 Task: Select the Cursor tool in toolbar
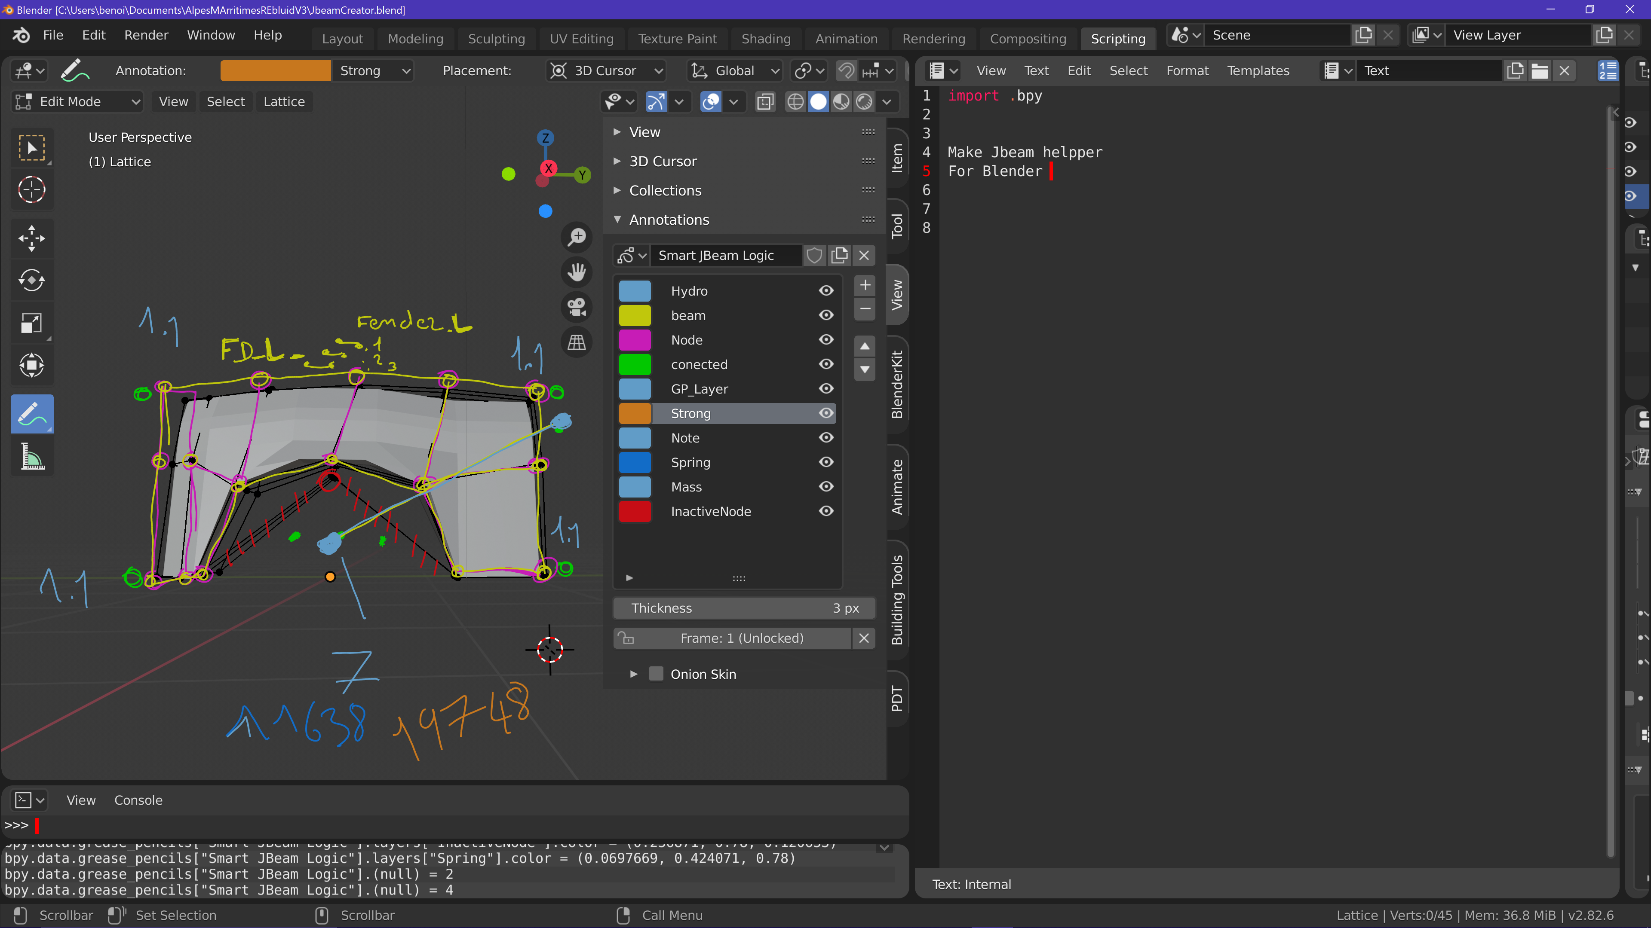pos(31,189)
